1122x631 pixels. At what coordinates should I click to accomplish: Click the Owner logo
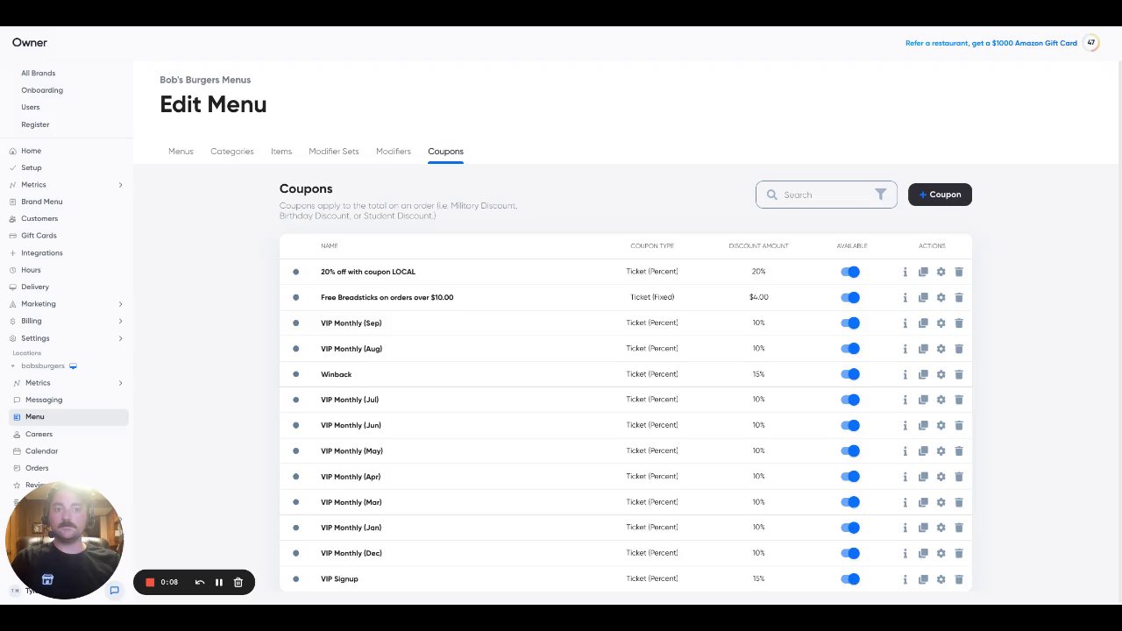(30, 42)
